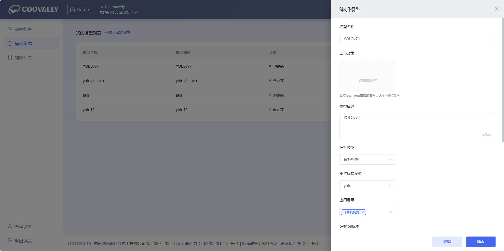Image resolution: width=504 pixels, height=251 pixels.
Task: Click the 确定 confirm button
Action: tap(481, 242)
